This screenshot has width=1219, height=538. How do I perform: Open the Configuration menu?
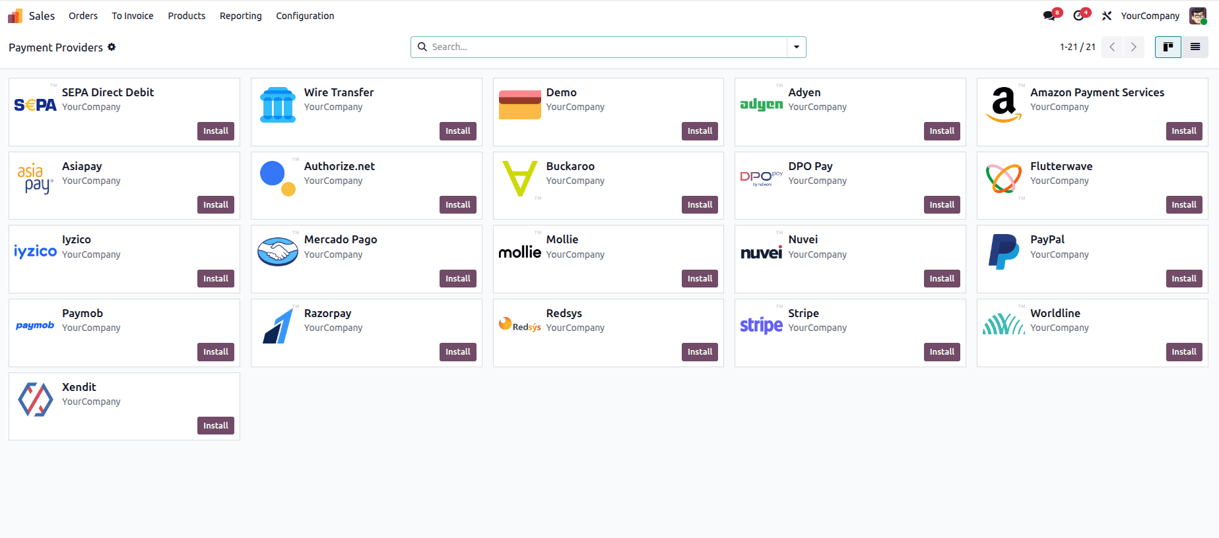pos(305,16)
